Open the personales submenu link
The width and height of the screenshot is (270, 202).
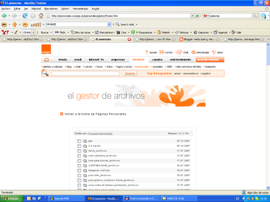(142, 67)
